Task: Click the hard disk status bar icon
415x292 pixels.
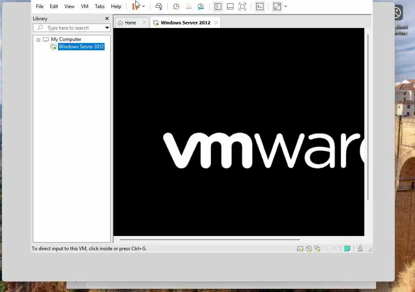Action: [300, 249]
